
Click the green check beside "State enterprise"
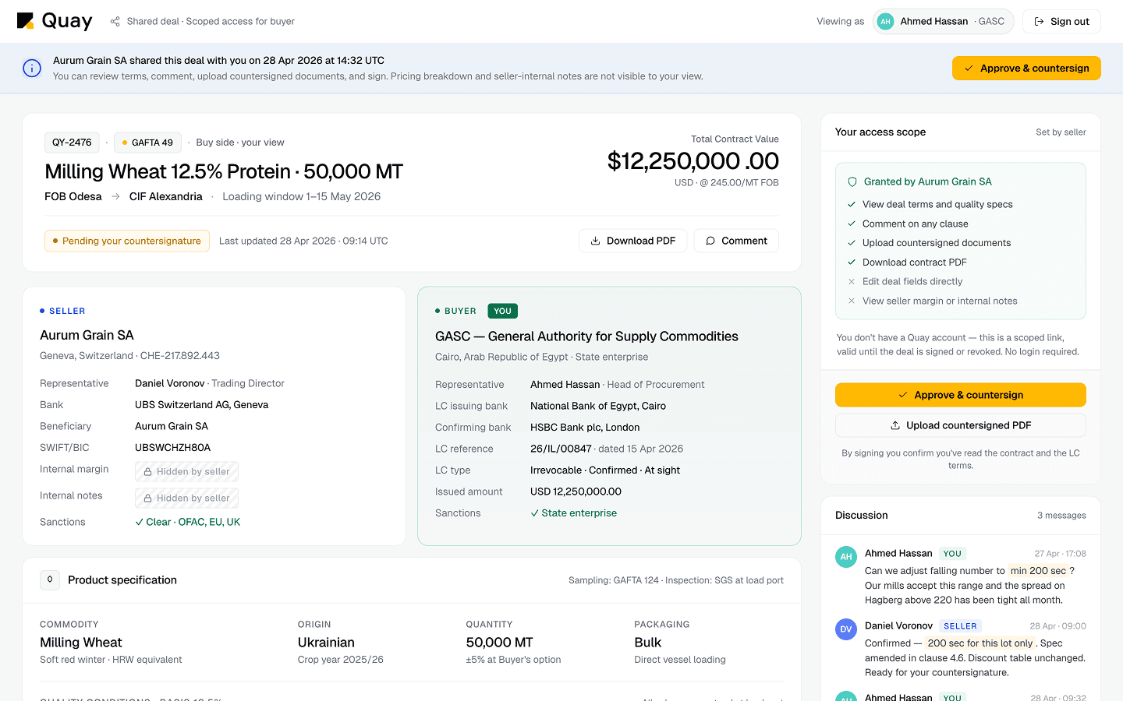[x=535, y=513]
